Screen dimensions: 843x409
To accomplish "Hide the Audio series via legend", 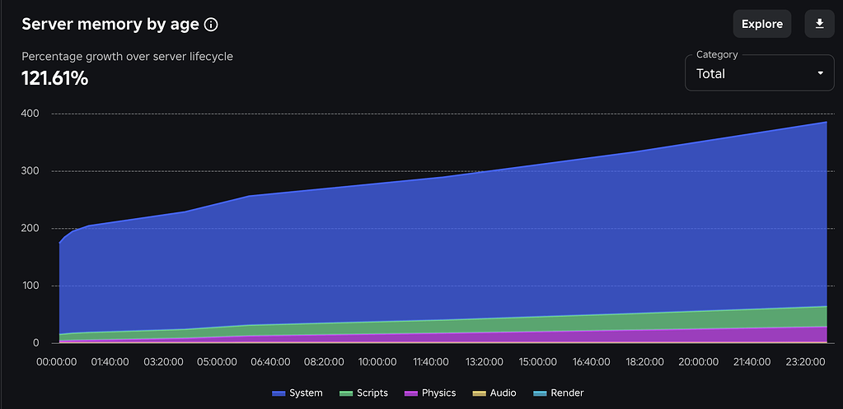I will 503,393.
